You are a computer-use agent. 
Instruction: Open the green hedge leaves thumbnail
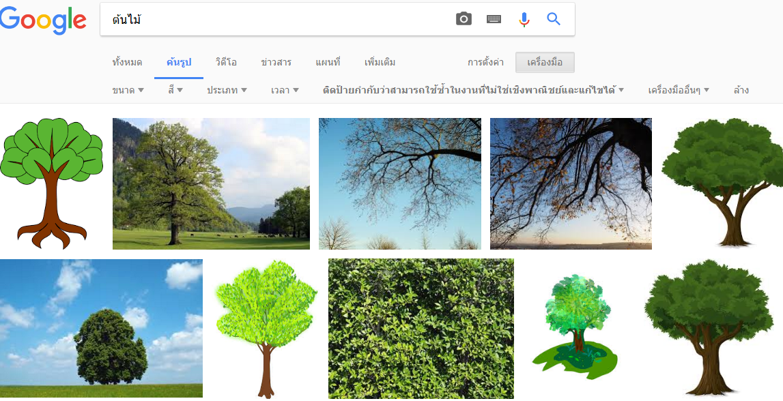[421, 328]
